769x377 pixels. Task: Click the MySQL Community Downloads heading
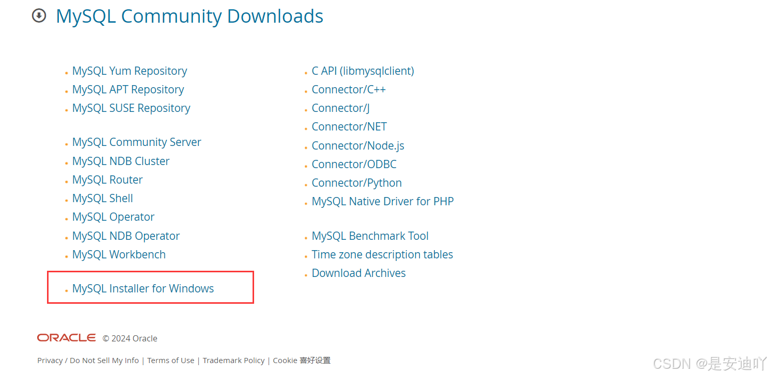190,17
